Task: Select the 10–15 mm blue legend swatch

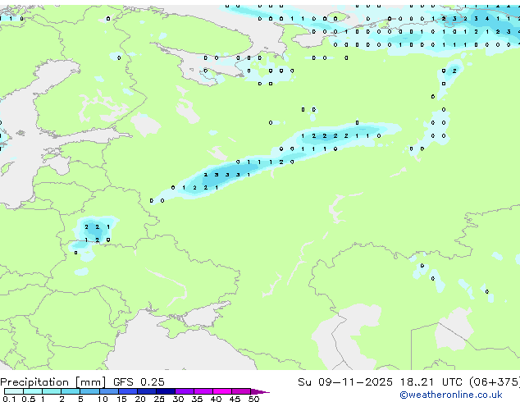Action: 109,391
